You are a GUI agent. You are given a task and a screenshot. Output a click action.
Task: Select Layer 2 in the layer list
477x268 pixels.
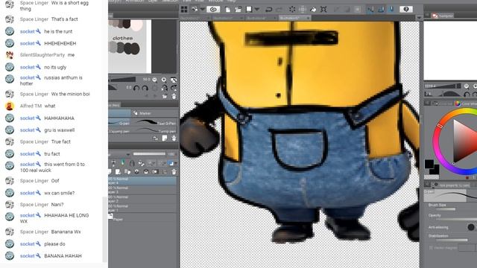click(x=142, y=199)
